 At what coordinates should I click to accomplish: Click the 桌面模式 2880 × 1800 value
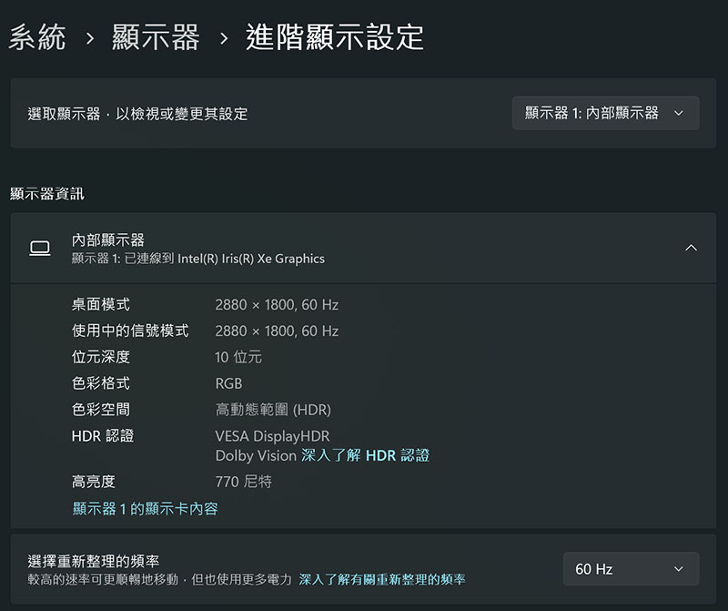coord(277,304)
